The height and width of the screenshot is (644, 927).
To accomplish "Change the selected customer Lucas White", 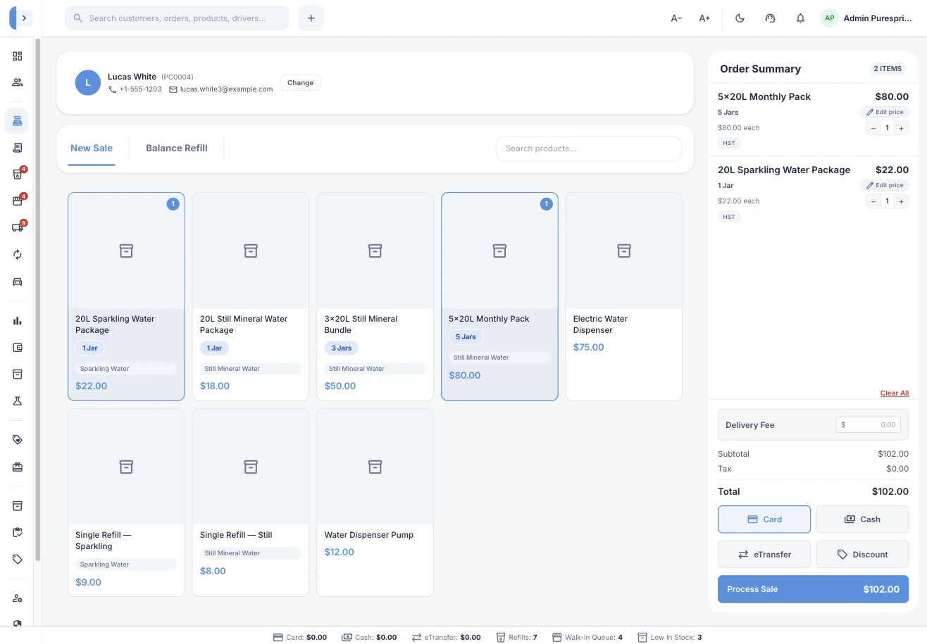I will point(300,83).
